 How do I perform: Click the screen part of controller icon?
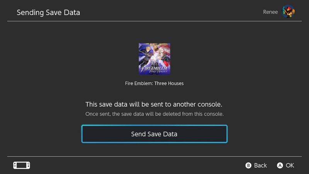pos(22,165)
